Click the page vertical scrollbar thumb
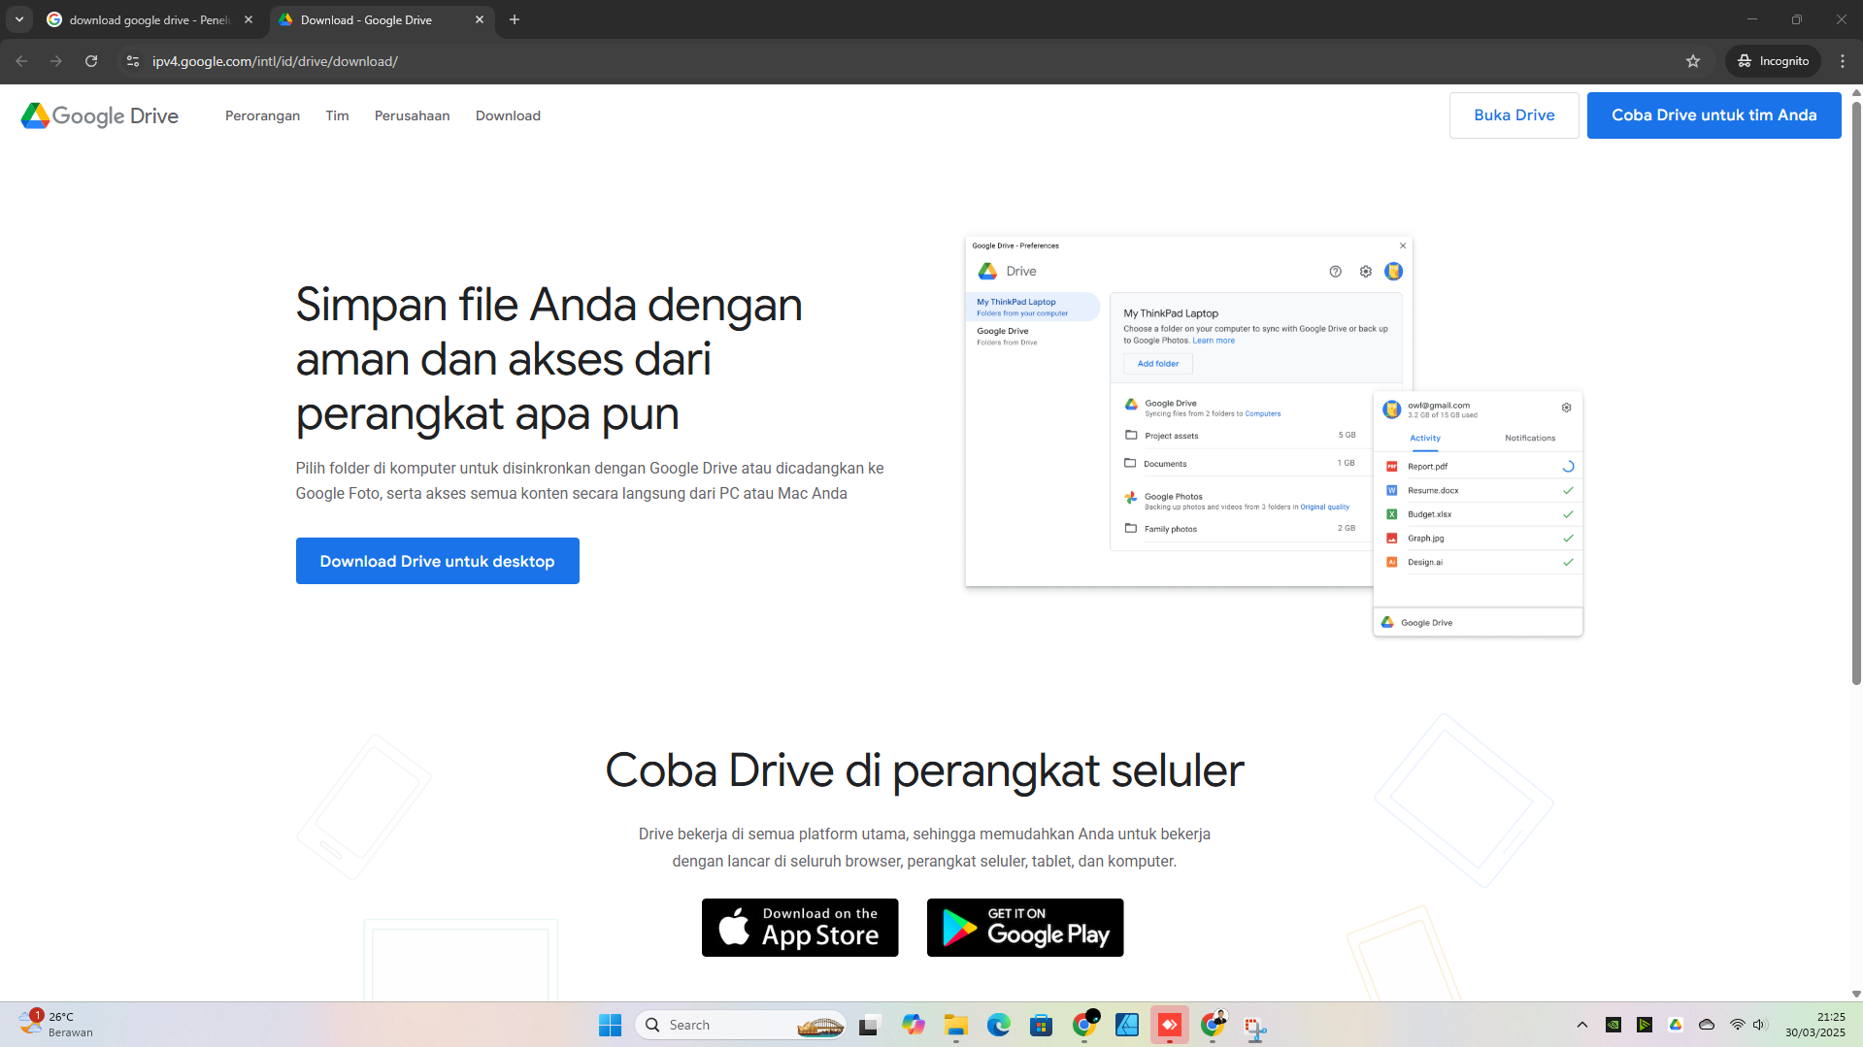The width and height of the screenshot is (1863, 1047). 1856,392
